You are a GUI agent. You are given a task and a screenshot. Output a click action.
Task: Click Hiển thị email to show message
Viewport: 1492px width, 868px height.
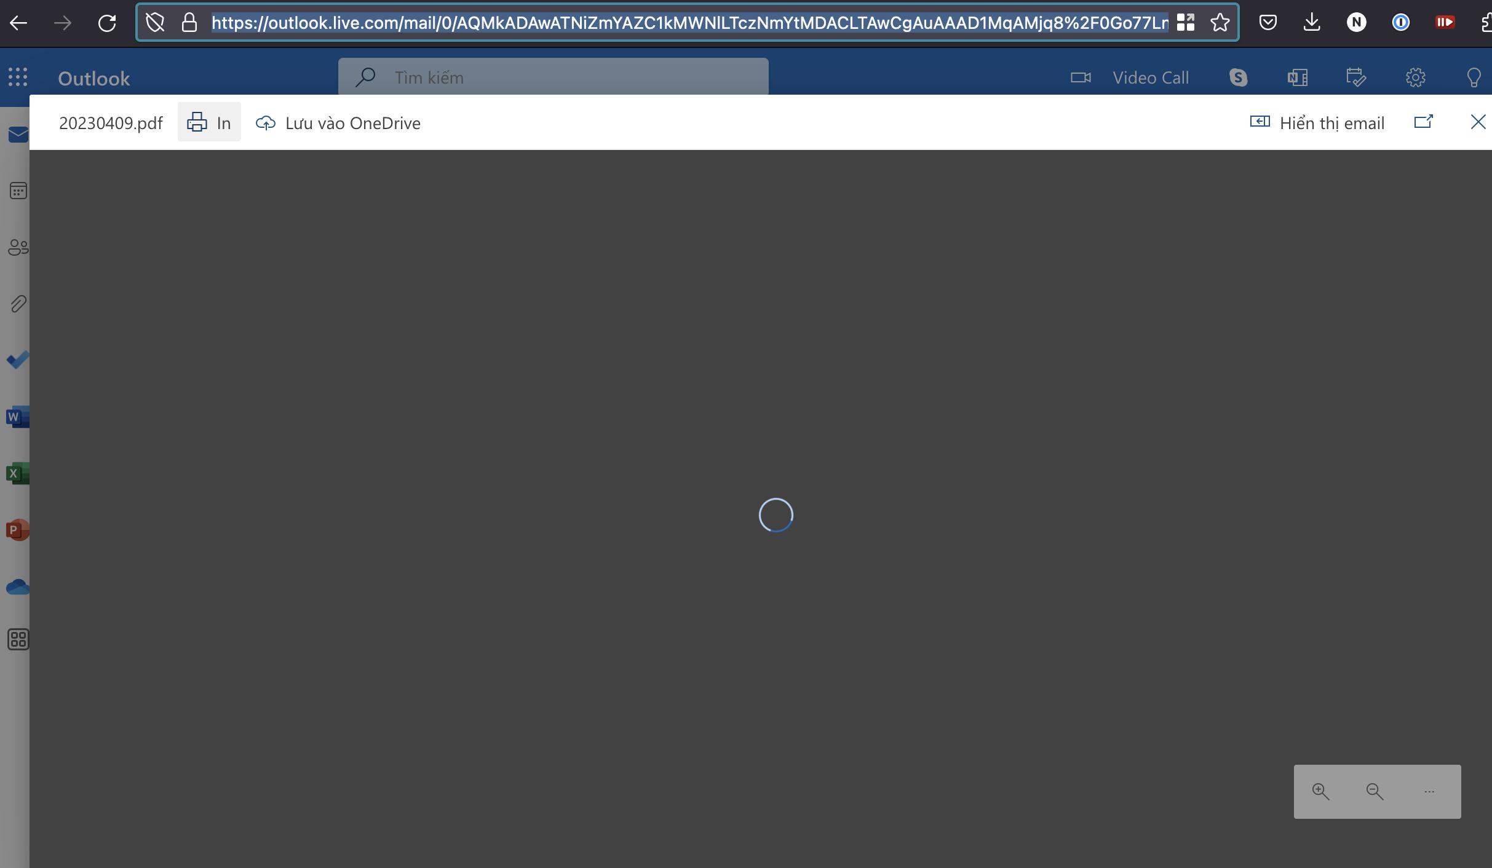(x=1317, y=123)
